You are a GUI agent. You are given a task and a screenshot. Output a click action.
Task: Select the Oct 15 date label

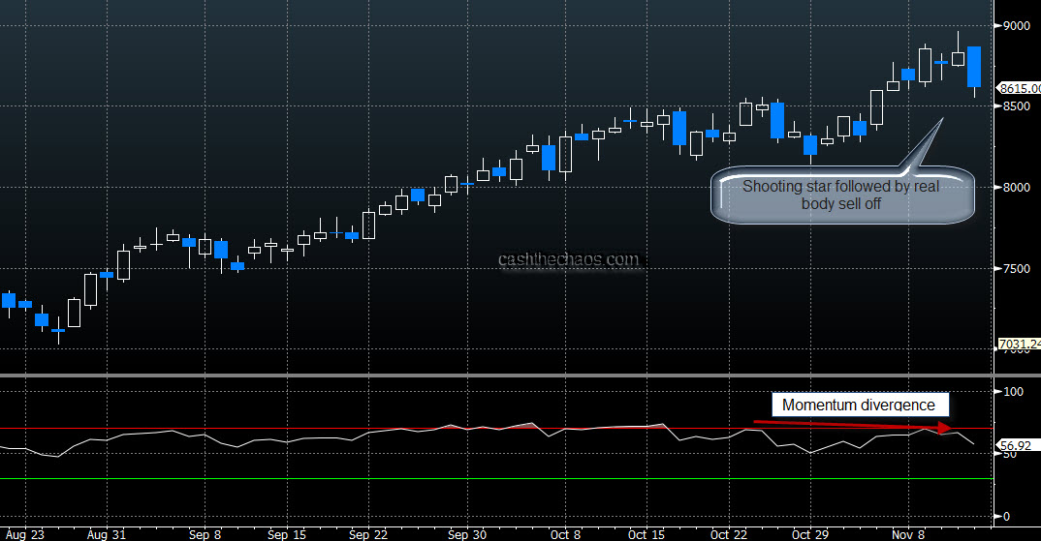[x=647, y=534]
